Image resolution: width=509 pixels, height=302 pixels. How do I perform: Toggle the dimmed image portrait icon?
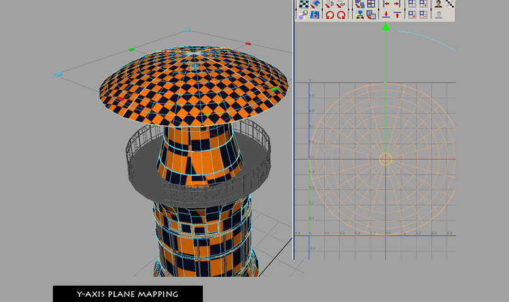tap(438, 14)
